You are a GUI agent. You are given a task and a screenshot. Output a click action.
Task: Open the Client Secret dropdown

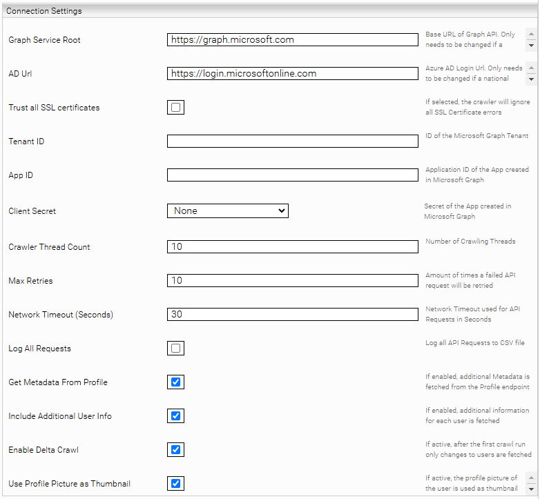click(227, 211)
